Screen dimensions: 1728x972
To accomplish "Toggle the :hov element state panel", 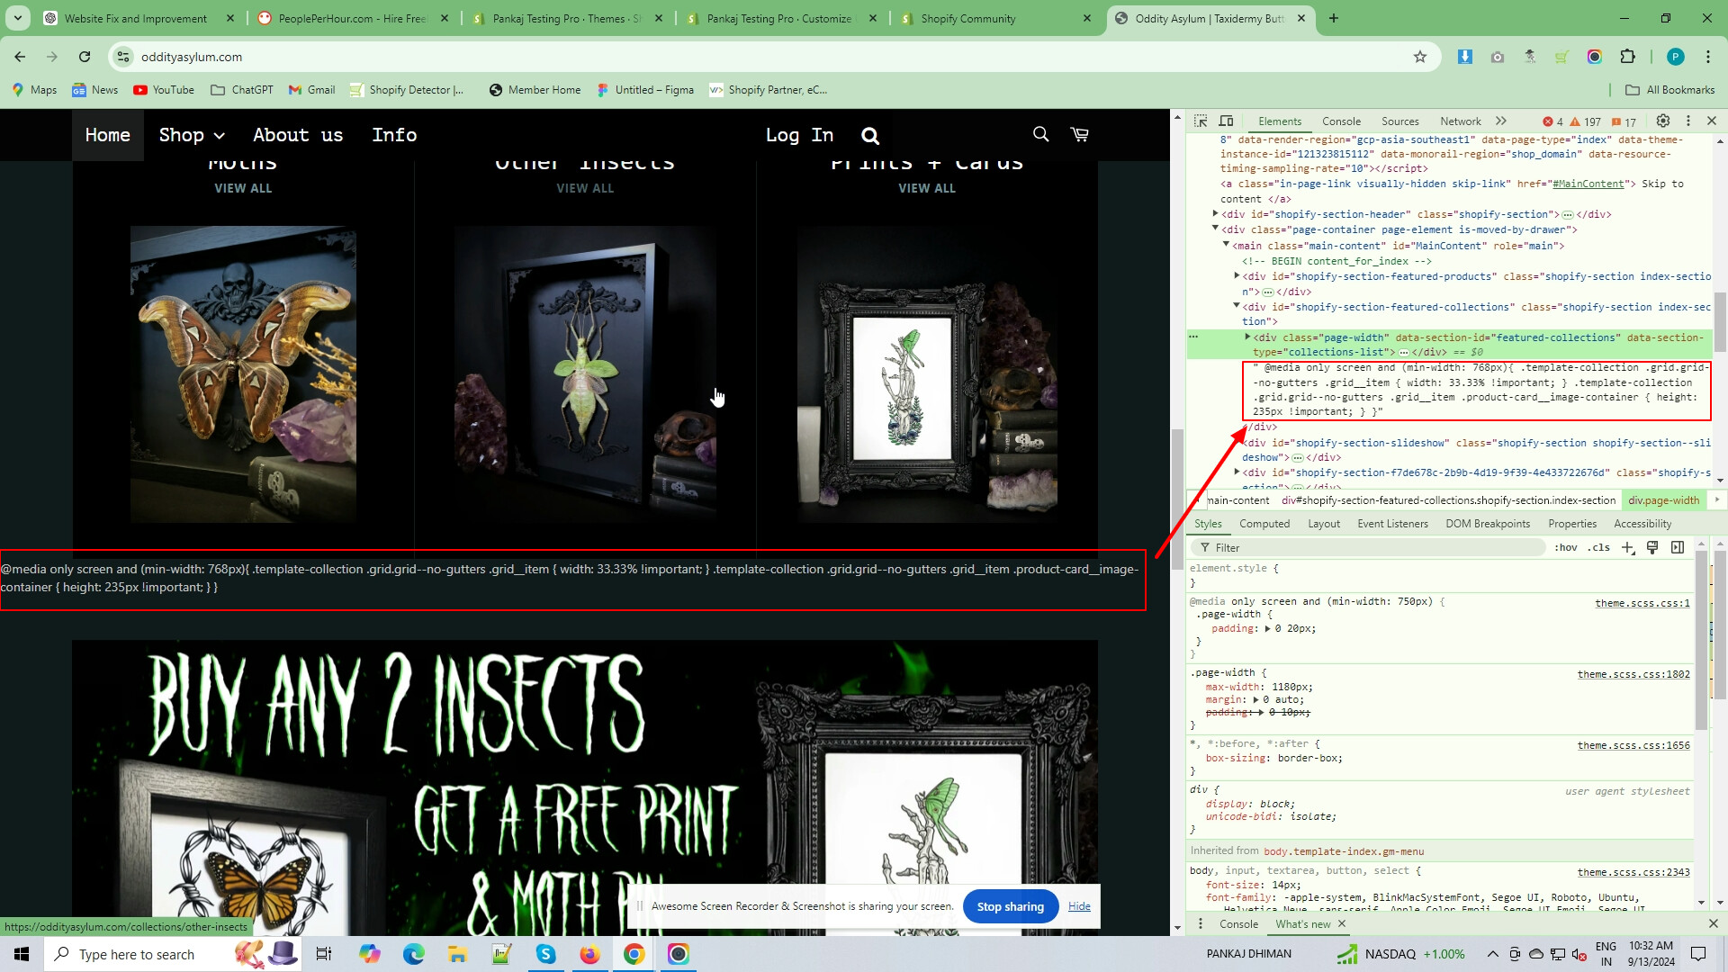I will (x=1565, y=547).
